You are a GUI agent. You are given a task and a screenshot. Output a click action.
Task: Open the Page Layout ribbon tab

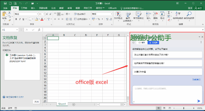tap(43, 8)
